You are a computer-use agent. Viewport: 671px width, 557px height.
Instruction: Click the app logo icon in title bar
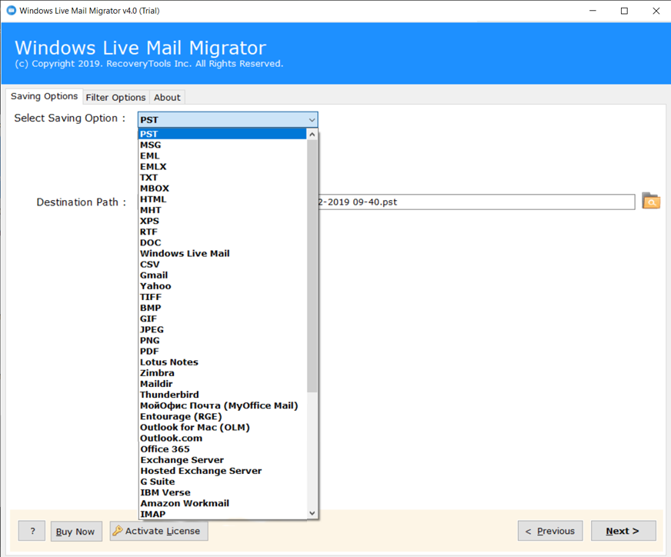[12, 10]
